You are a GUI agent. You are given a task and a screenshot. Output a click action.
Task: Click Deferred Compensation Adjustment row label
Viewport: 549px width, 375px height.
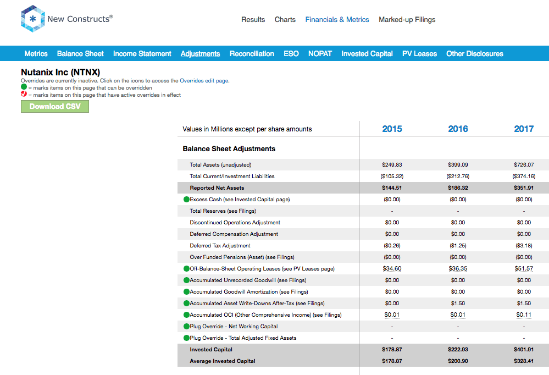234,234
